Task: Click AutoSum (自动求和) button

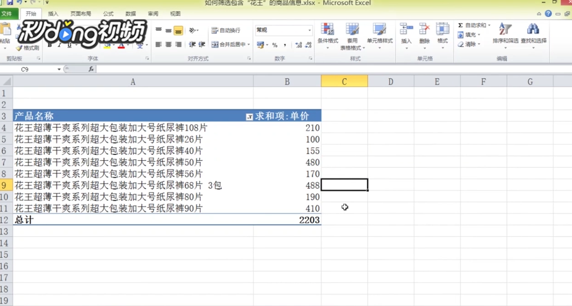Action: coord(472,25)
